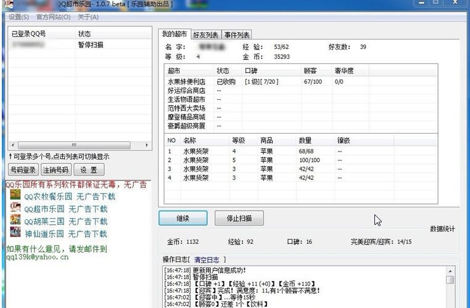Select shelf row with quantity 68/68
This screenshot has height=308, width=470.
coord(301,152)
